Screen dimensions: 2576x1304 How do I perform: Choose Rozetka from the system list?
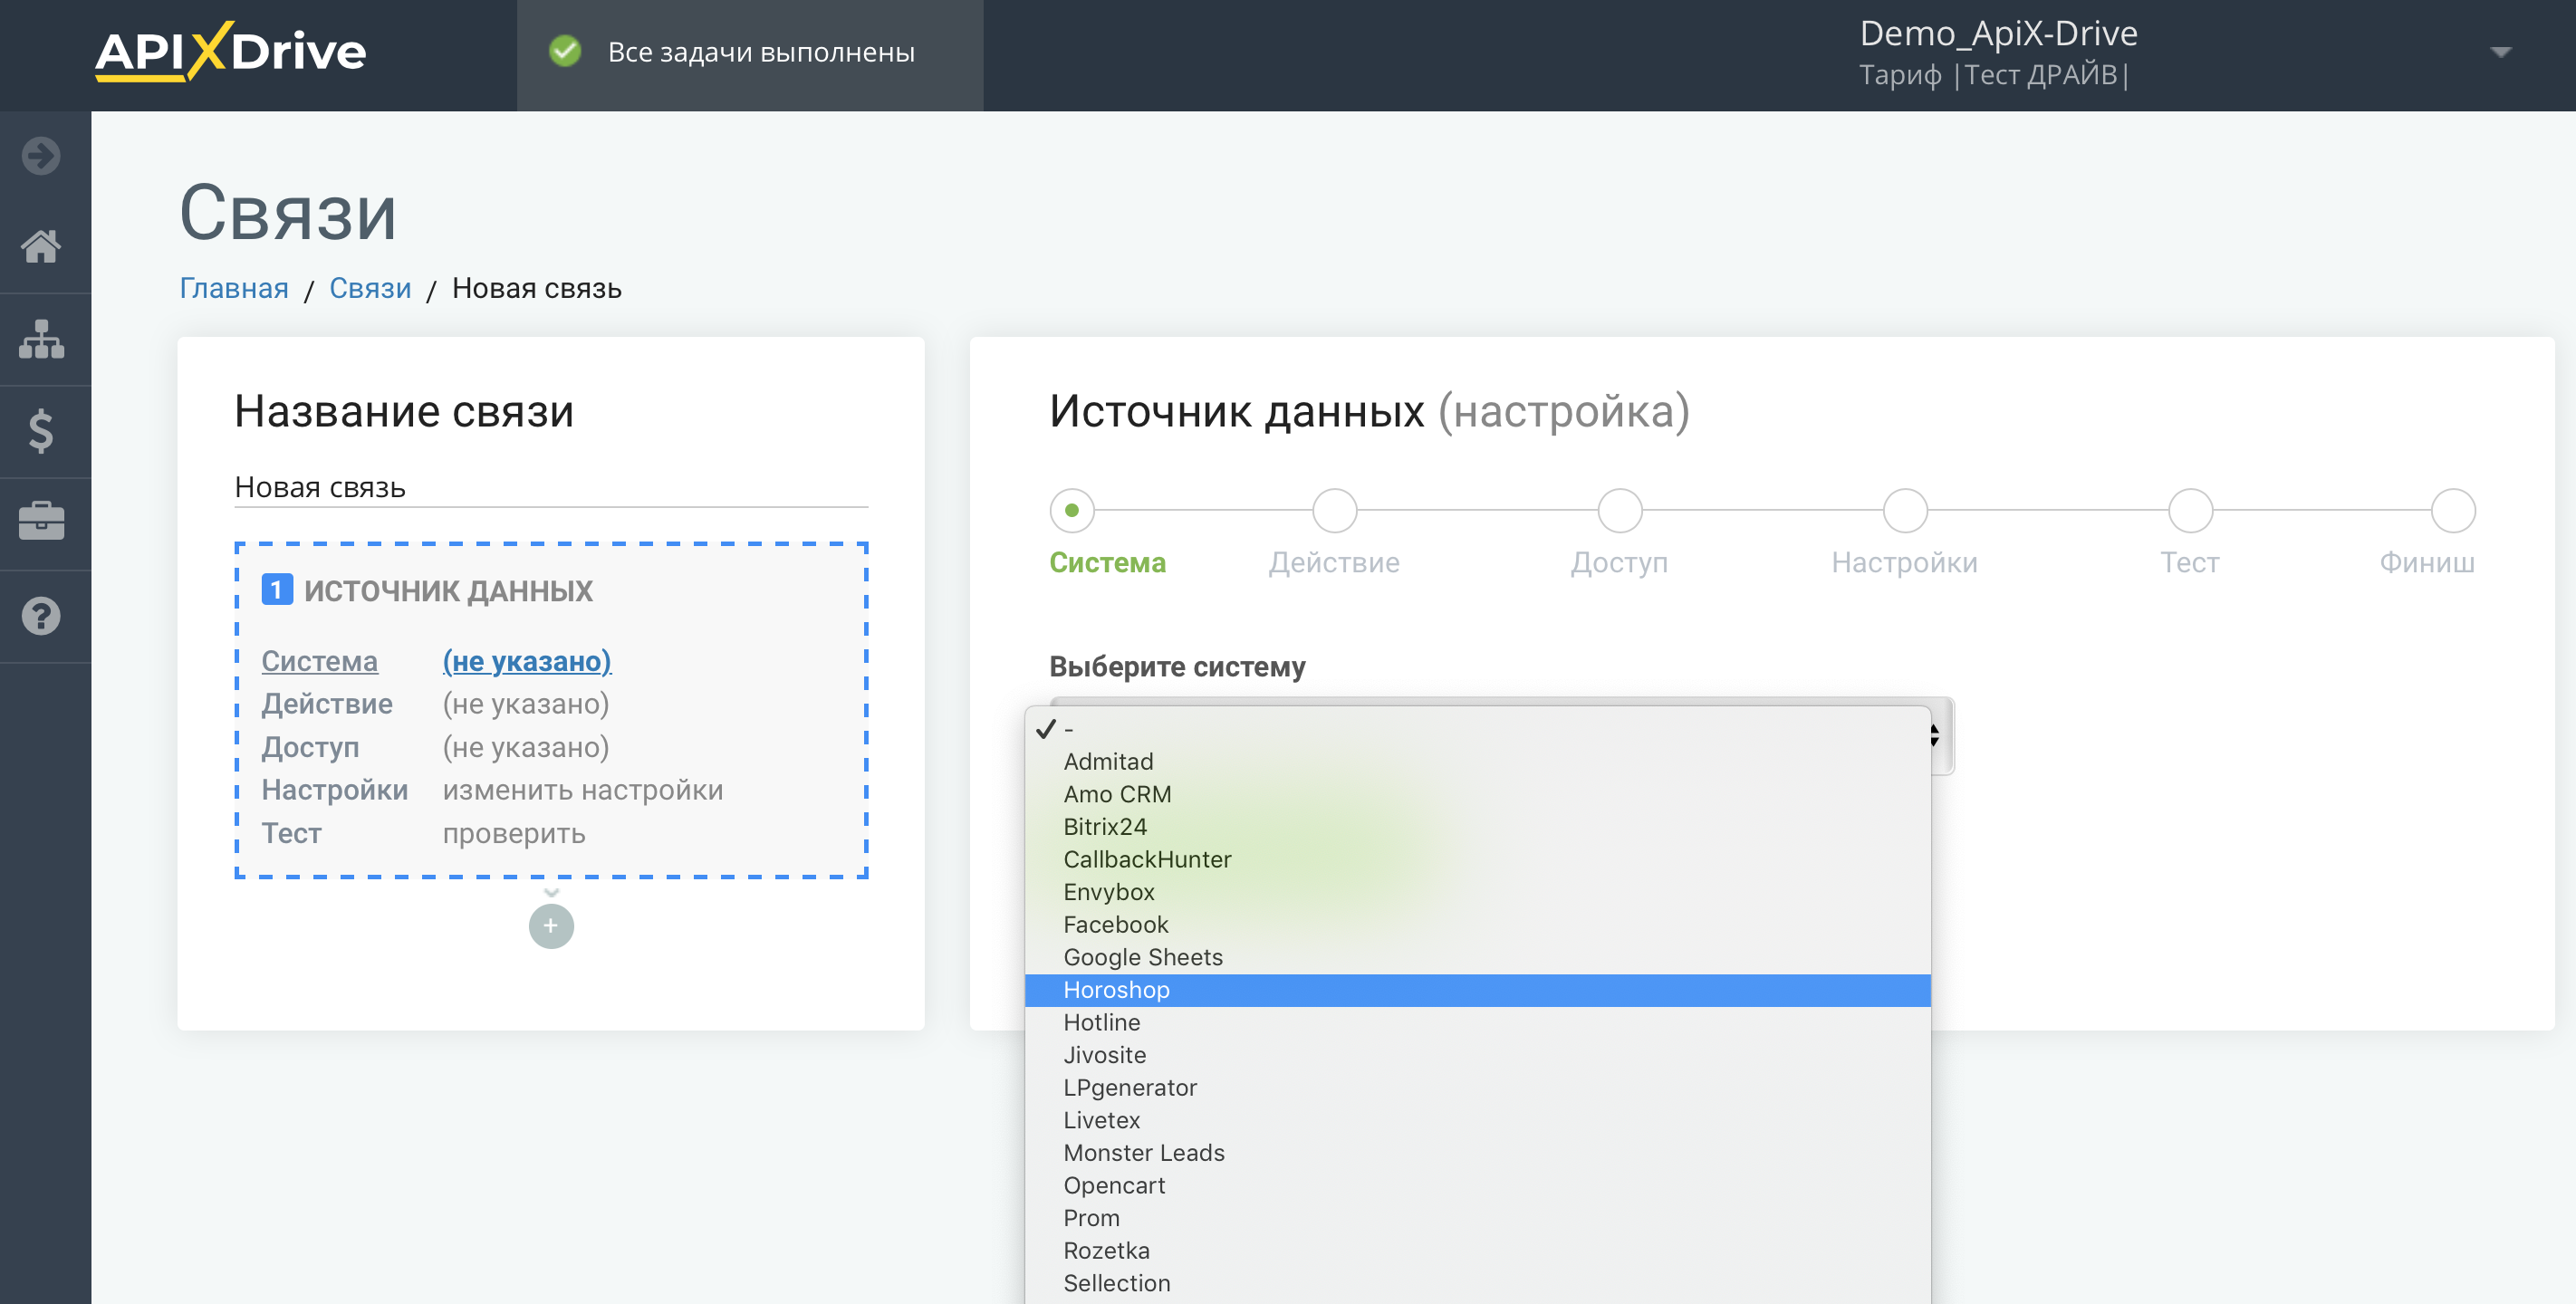click(x=1477, y=1251)
